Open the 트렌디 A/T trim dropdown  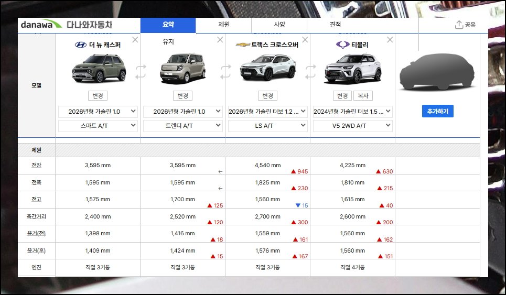pyautogui.click(x=182, y=126)
